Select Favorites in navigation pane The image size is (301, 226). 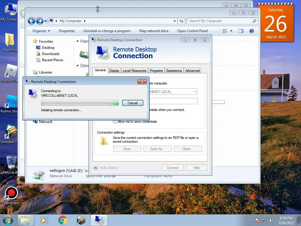[x=46, y=41]
